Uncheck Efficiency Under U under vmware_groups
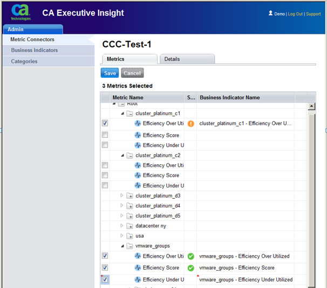The height and width of the screenshot is (288, 327). [105, 279]
